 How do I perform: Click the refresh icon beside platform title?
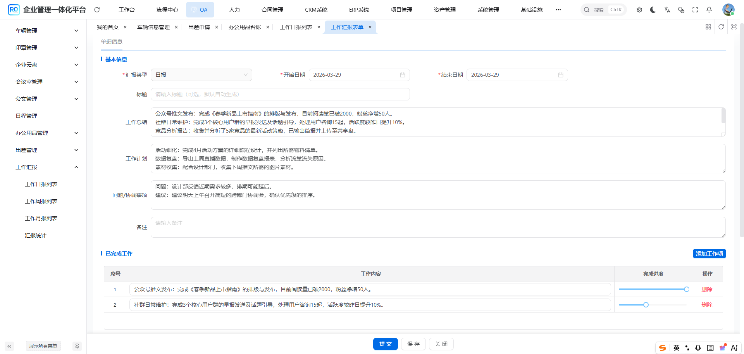(97, 10)
